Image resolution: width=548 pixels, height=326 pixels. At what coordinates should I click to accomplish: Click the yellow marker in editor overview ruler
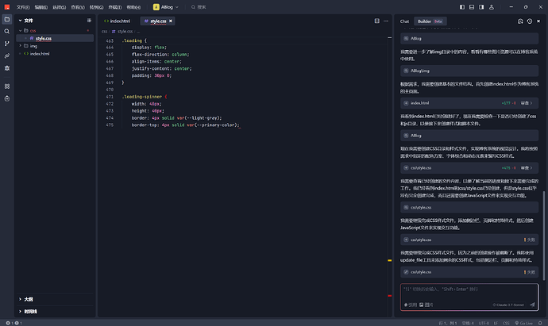coord(389,260)
